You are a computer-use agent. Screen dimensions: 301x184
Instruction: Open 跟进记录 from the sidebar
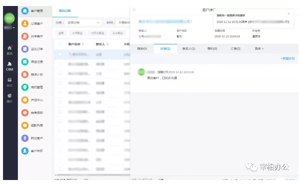tap(32, 62)
